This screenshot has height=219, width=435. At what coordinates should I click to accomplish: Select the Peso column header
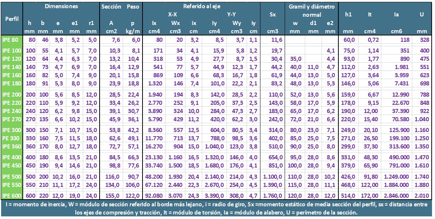[132, 7]
